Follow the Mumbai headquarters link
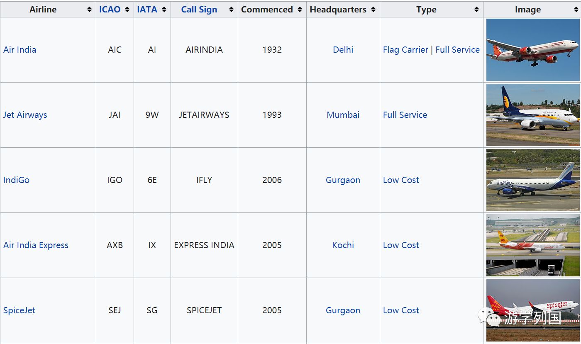 tap(343, 115)
